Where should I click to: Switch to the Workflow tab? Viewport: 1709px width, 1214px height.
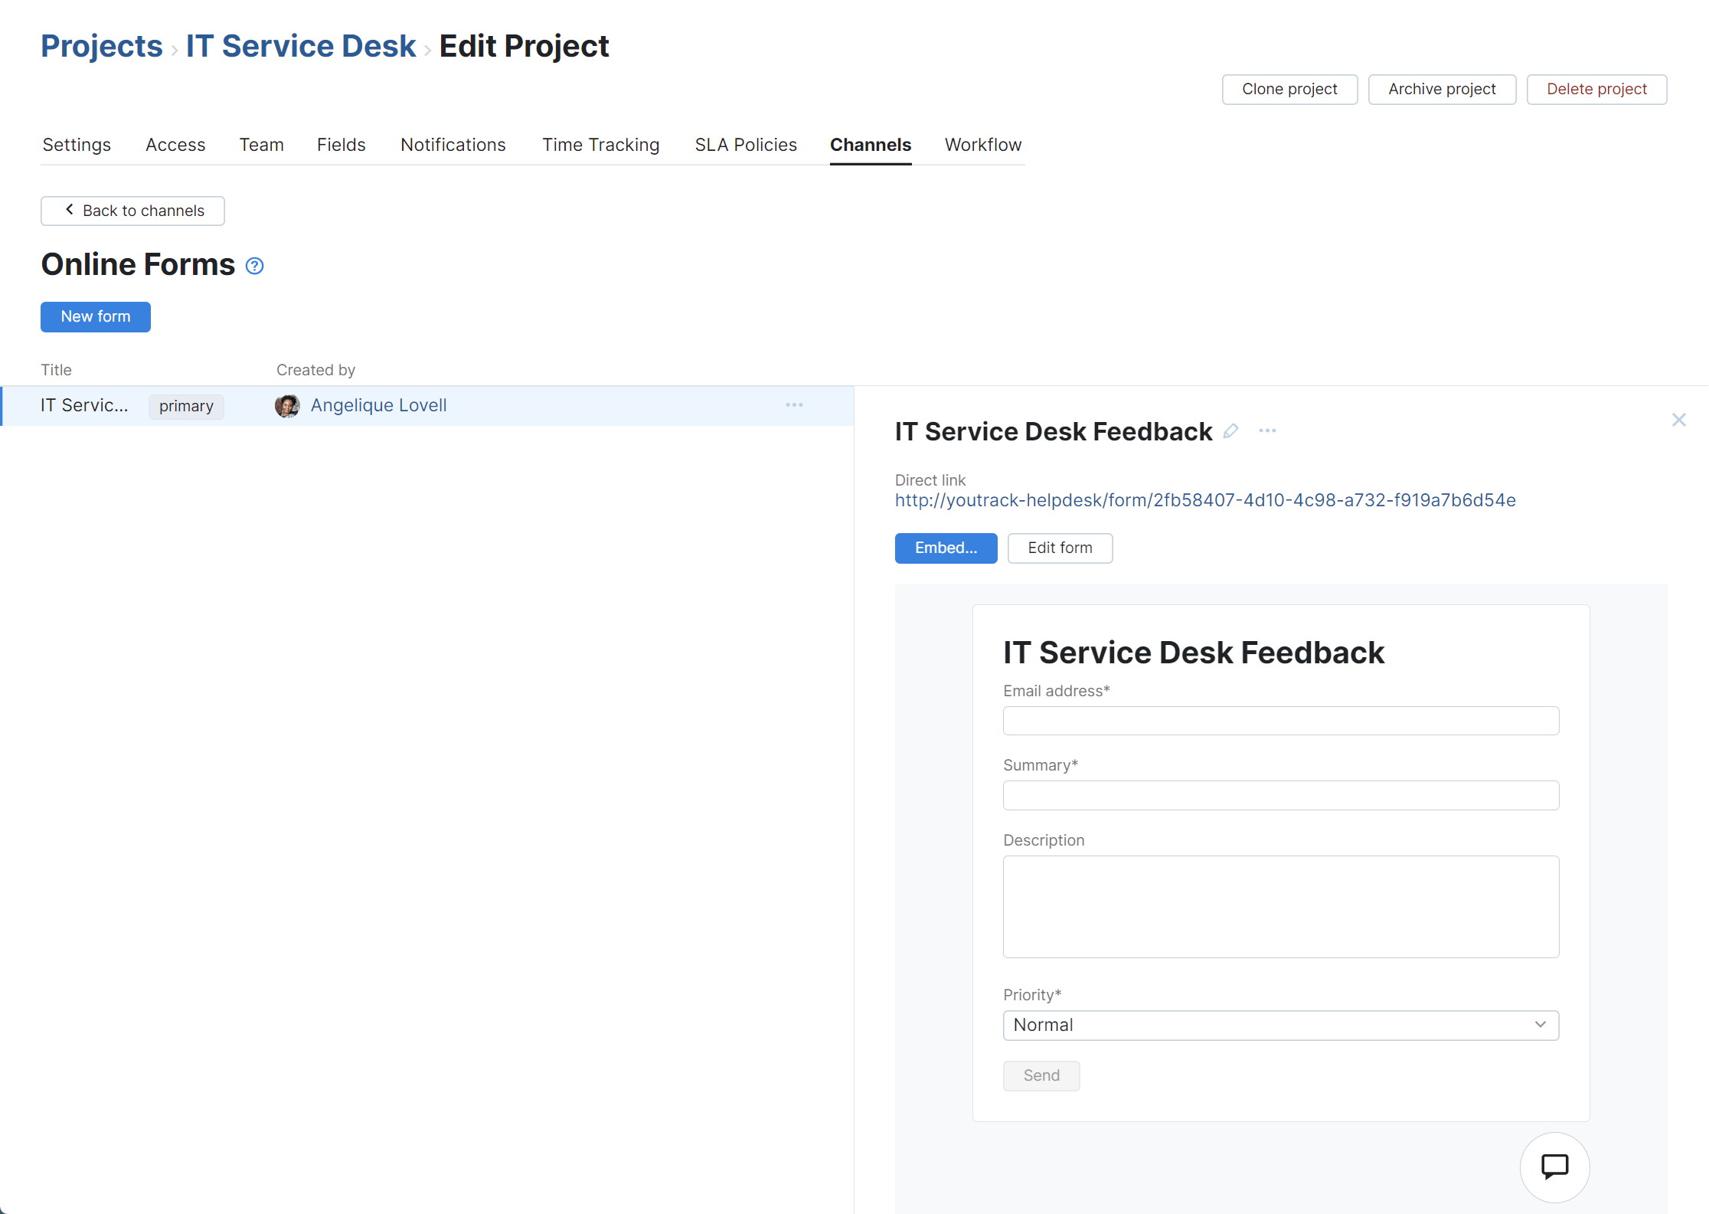pos(982,145)
